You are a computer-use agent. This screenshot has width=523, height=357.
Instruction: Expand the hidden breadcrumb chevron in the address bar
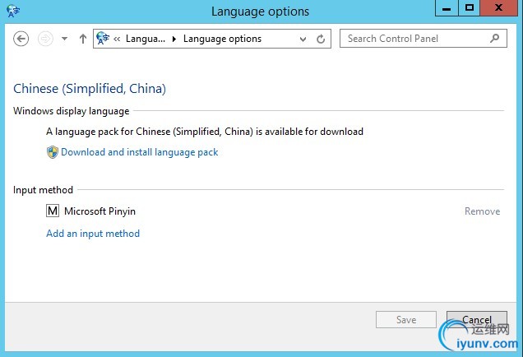118,39
